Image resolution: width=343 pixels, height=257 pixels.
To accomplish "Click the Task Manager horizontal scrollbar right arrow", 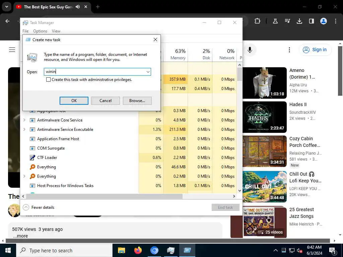I will (x=234, y=196).
